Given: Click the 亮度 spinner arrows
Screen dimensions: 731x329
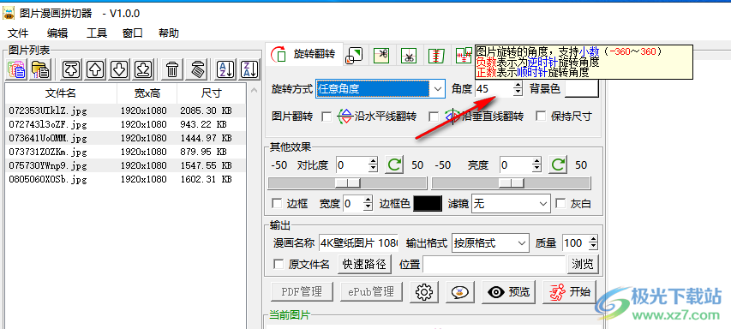Looking at the screenshot, I should point(536,165).
